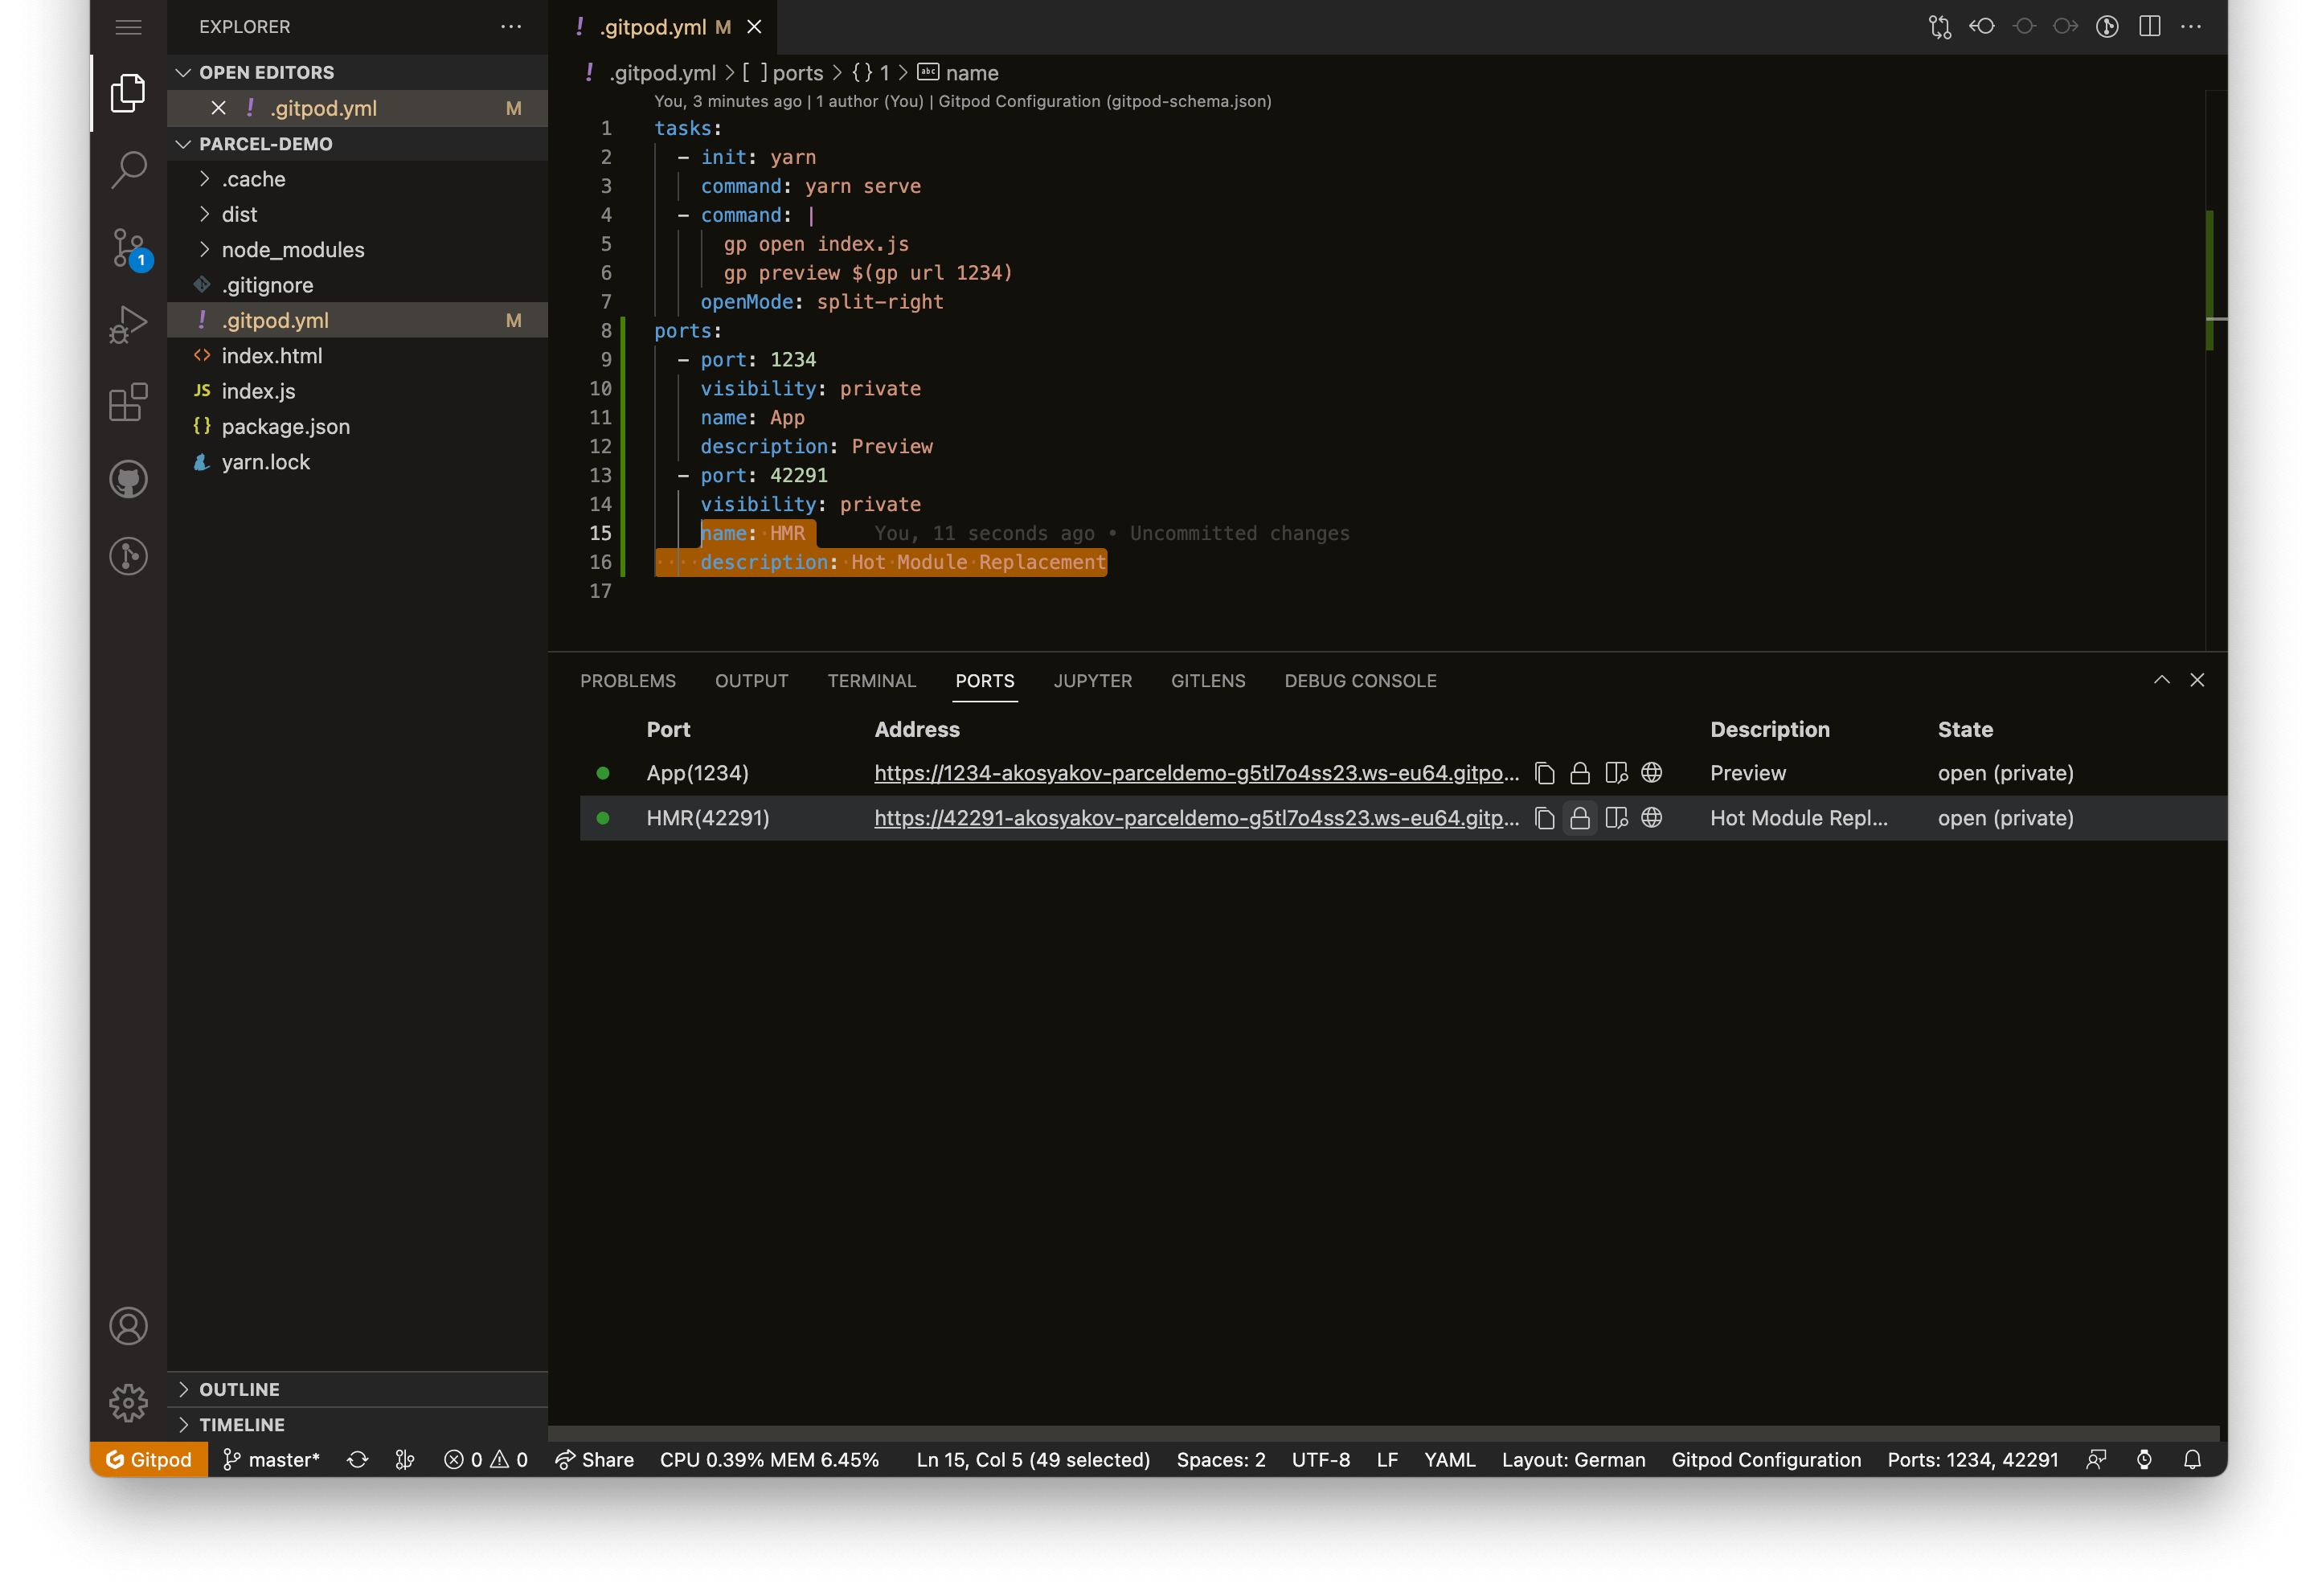Open notifications bell in status bar
This screenshot has width=2318, height=1596.
[2192, 1460]
